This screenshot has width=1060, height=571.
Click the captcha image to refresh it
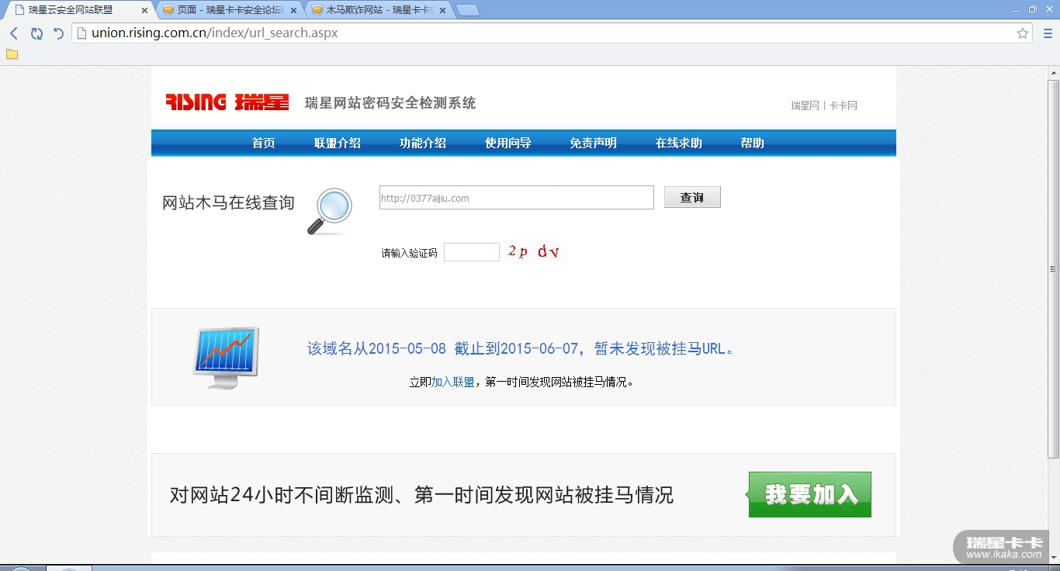pyautogui.click(x=535, y=251)
